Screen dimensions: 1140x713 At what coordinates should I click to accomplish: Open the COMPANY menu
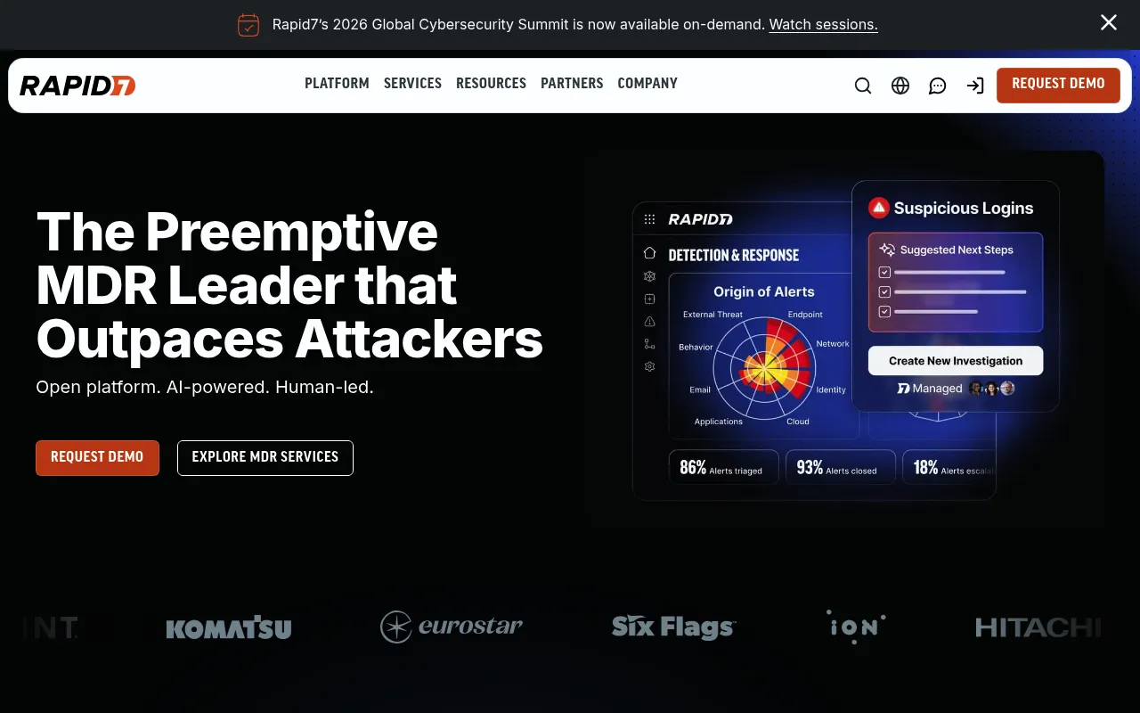tap(647, 84)
